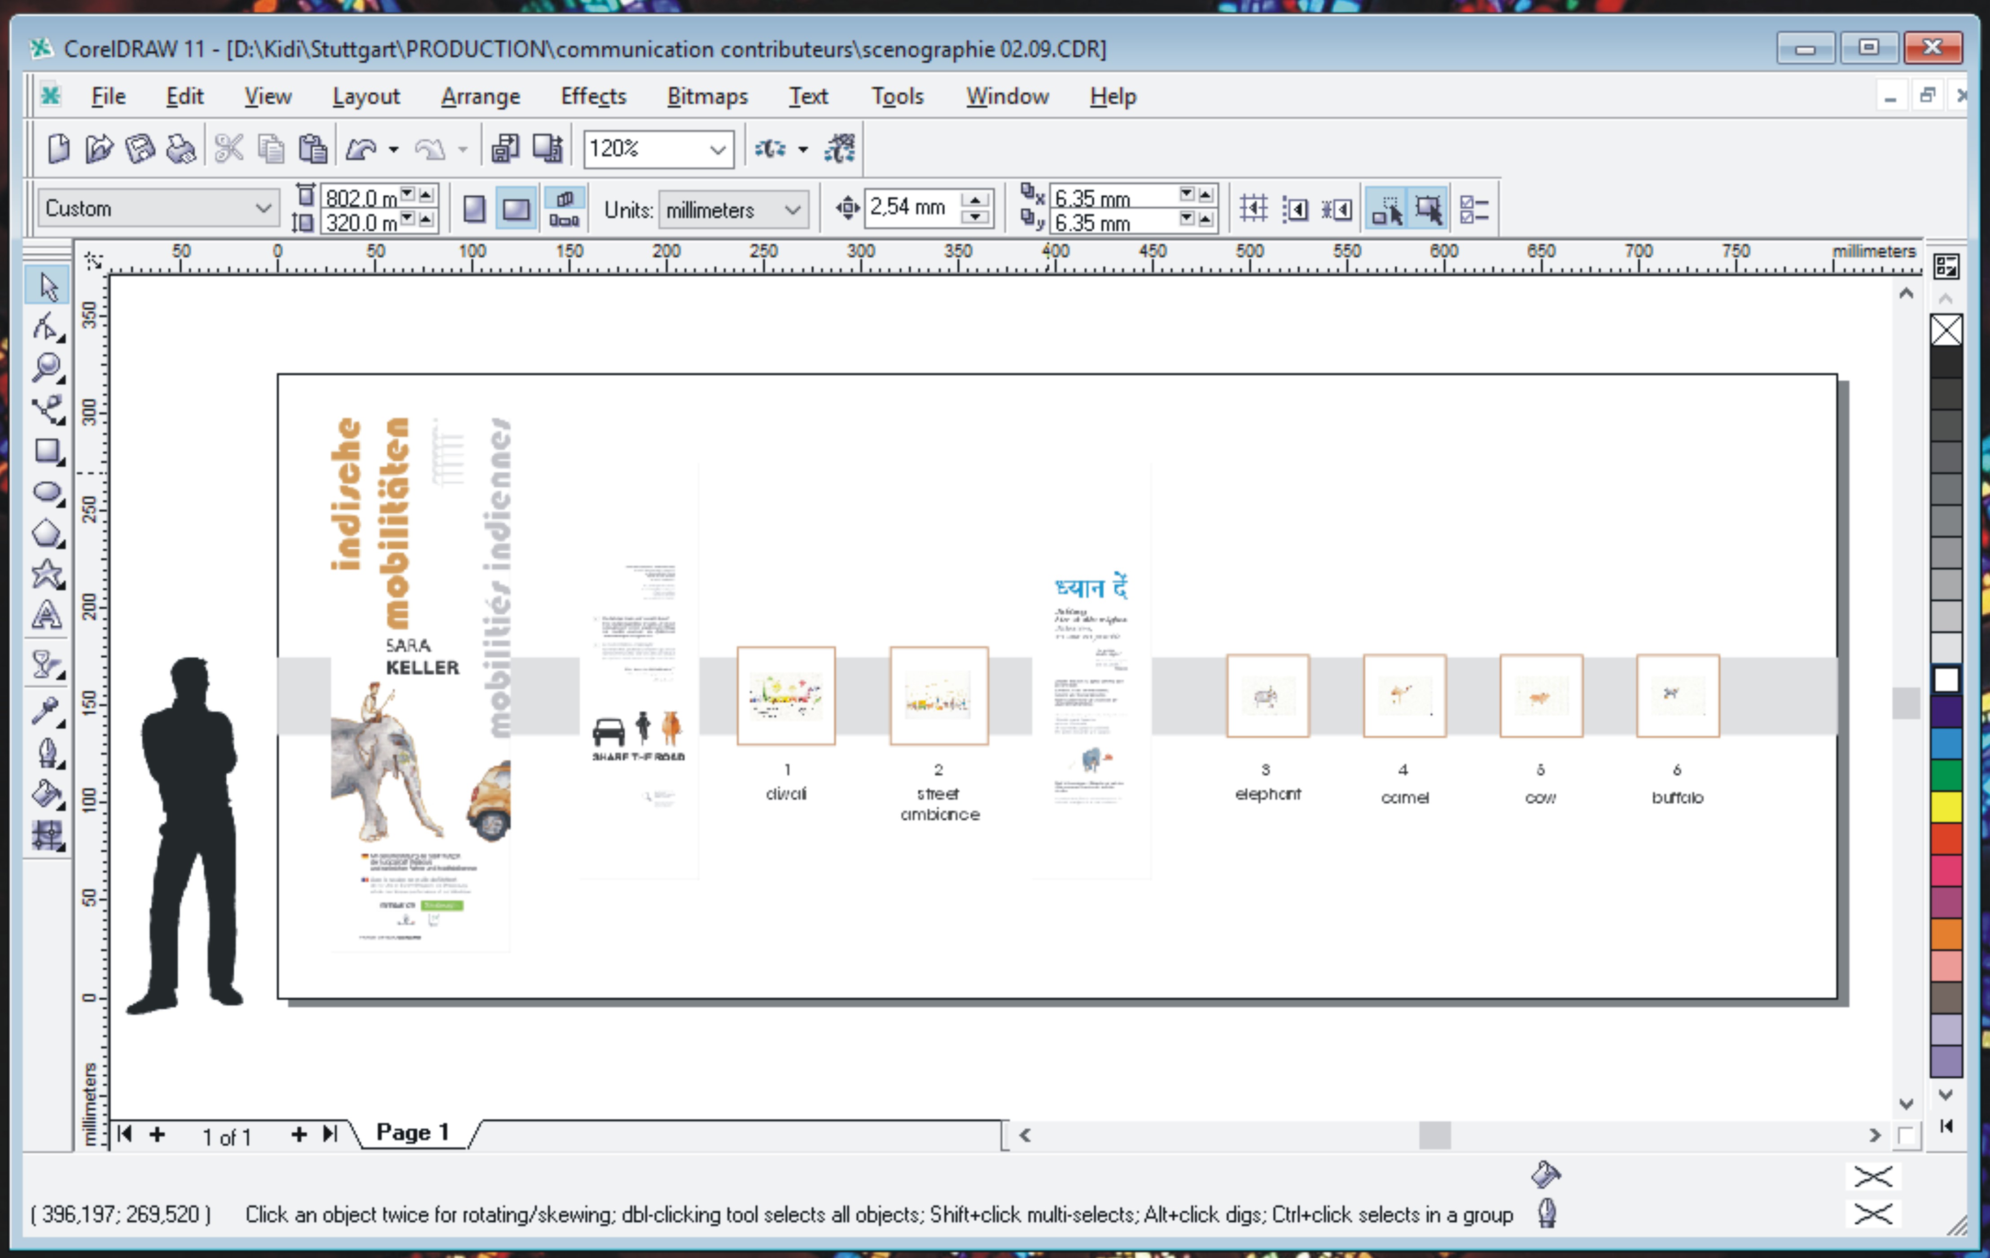Toggle Portrait page orientation
The width and height of the screenshot is (1990, 1258).
point(474,208)
